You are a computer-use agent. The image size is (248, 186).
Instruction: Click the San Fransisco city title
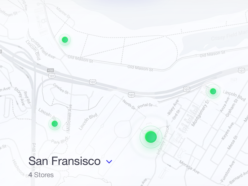[x=64, y=161]
